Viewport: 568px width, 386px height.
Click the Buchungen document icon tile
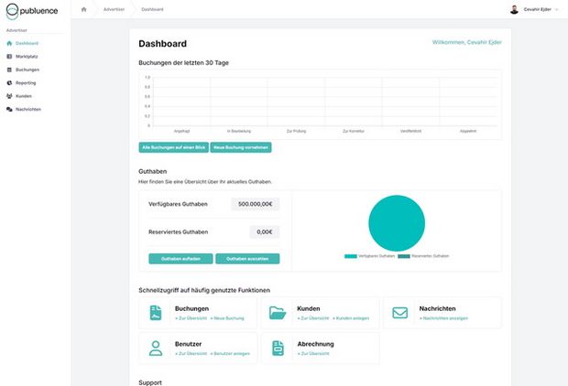coord(156,313)
